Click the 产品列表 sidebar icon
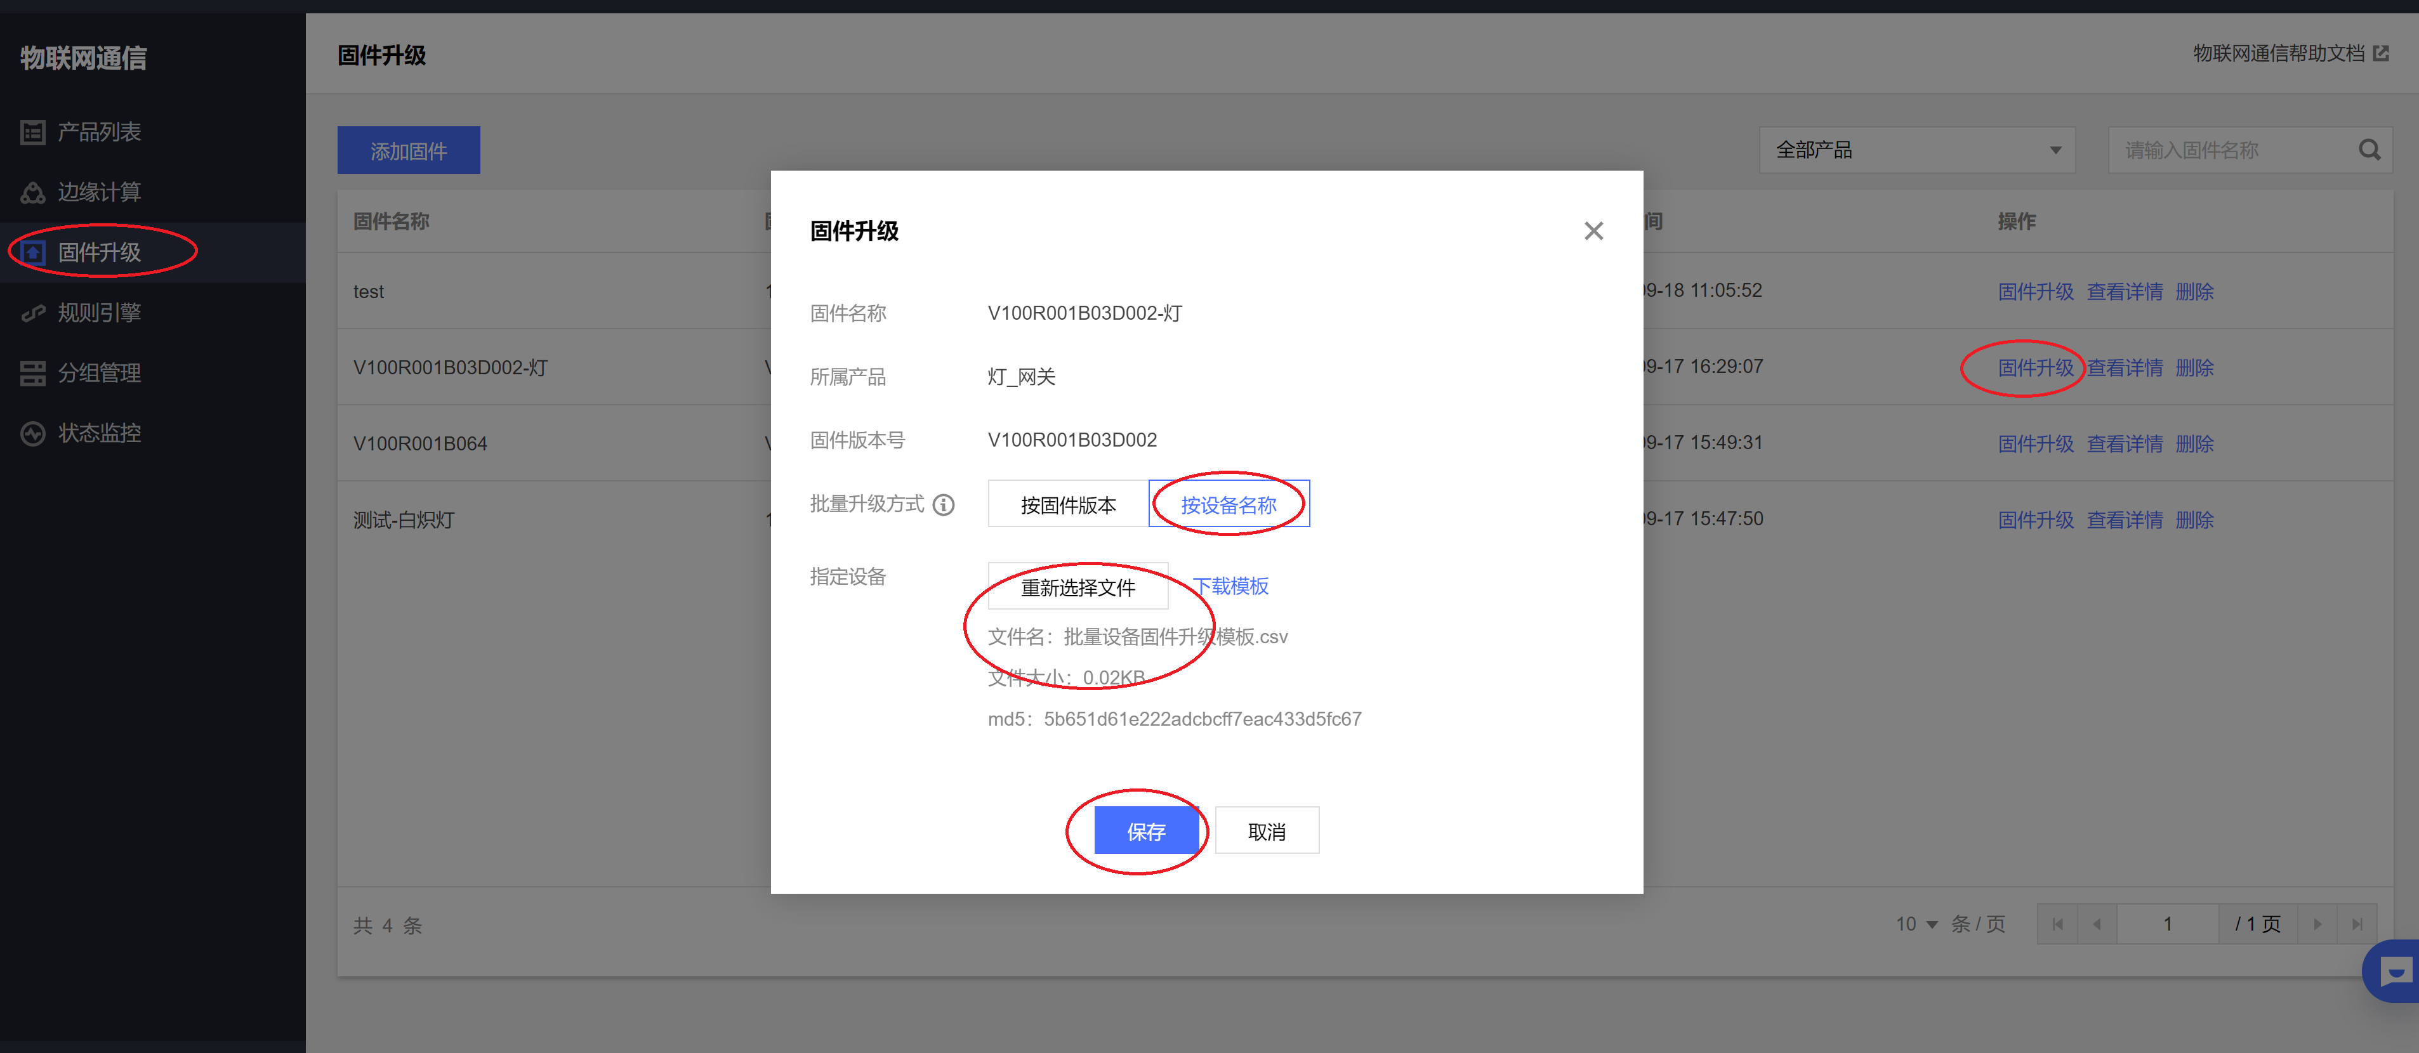The width and height of the screenshot is (2419, 1053). coord(33,133)
